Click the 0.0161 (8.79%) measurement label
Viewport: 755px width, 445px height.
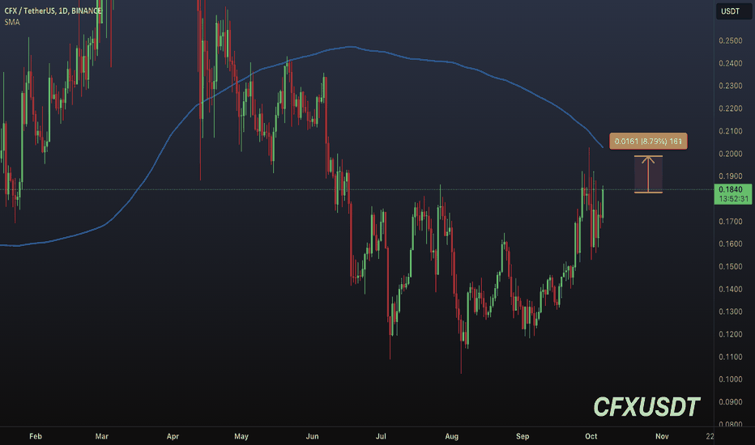pos(648,142)
